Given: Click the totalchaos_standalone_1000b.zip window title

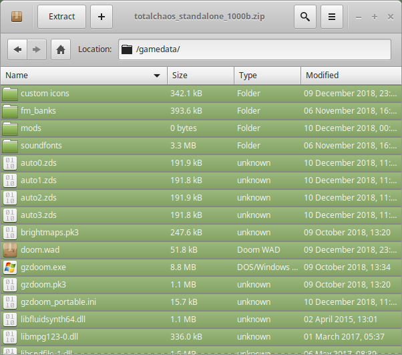Looking at the screenshot, I should pos(200,17).
